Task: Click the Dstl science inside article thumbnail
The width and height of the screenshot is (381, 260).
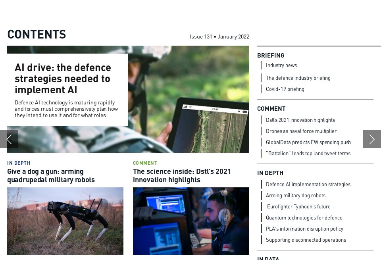Action: click(191, 221)
